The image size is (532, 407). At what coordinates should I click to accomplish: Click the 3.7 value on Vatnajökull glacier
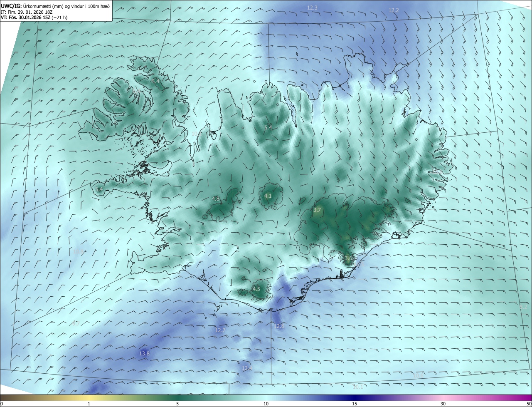[317, 210]
